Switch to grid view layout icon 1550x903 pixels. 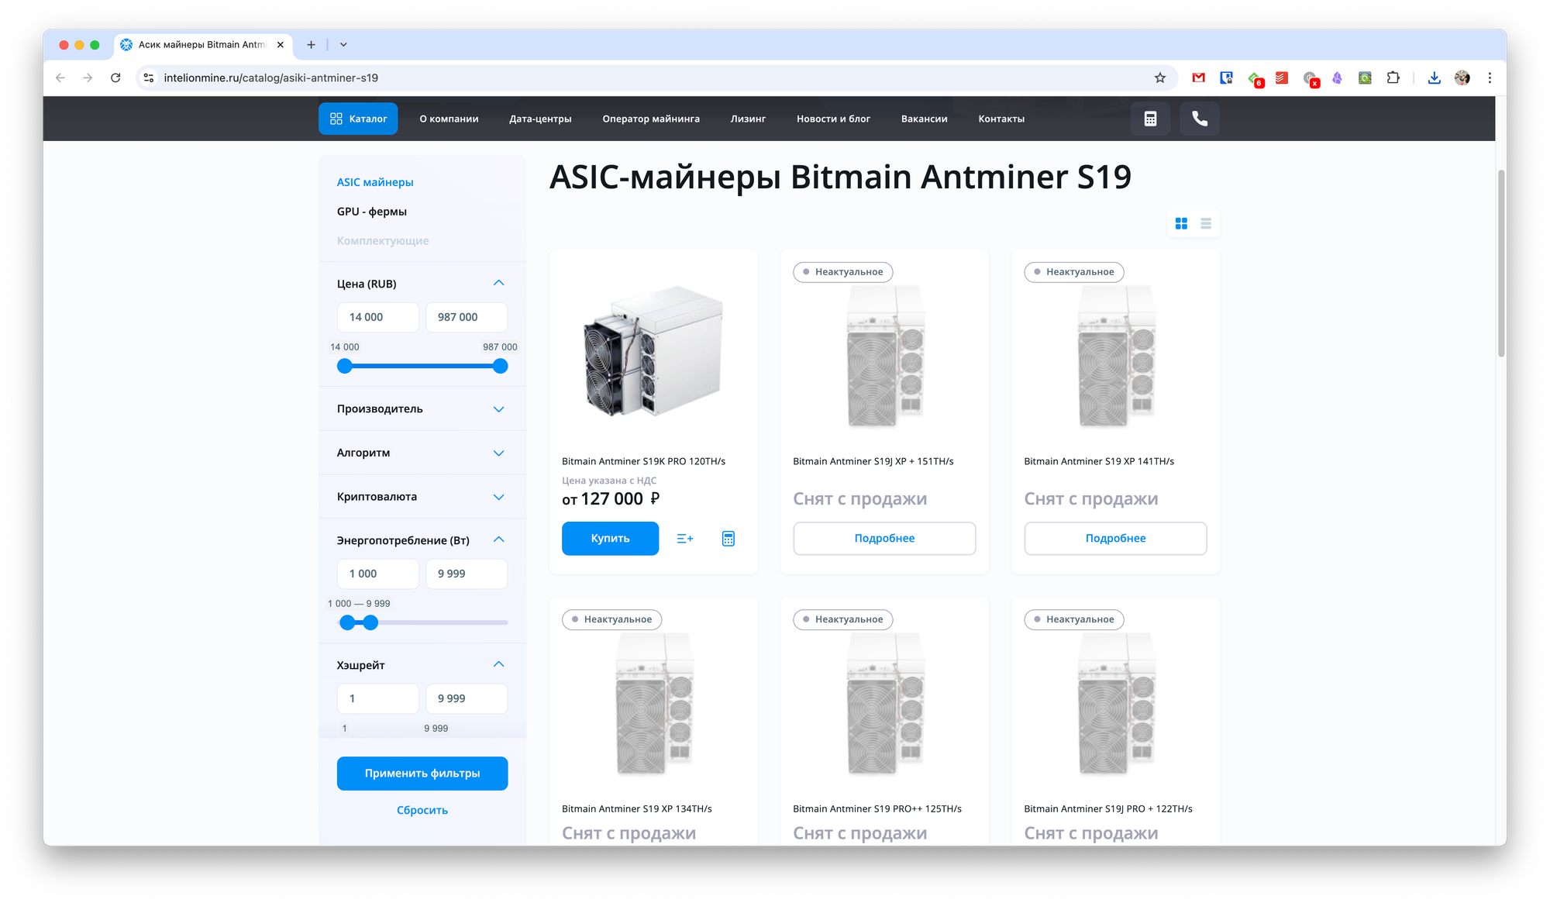click(x=1181, y=223)
